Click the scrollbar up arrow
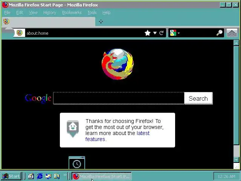 tap(236, 43)
